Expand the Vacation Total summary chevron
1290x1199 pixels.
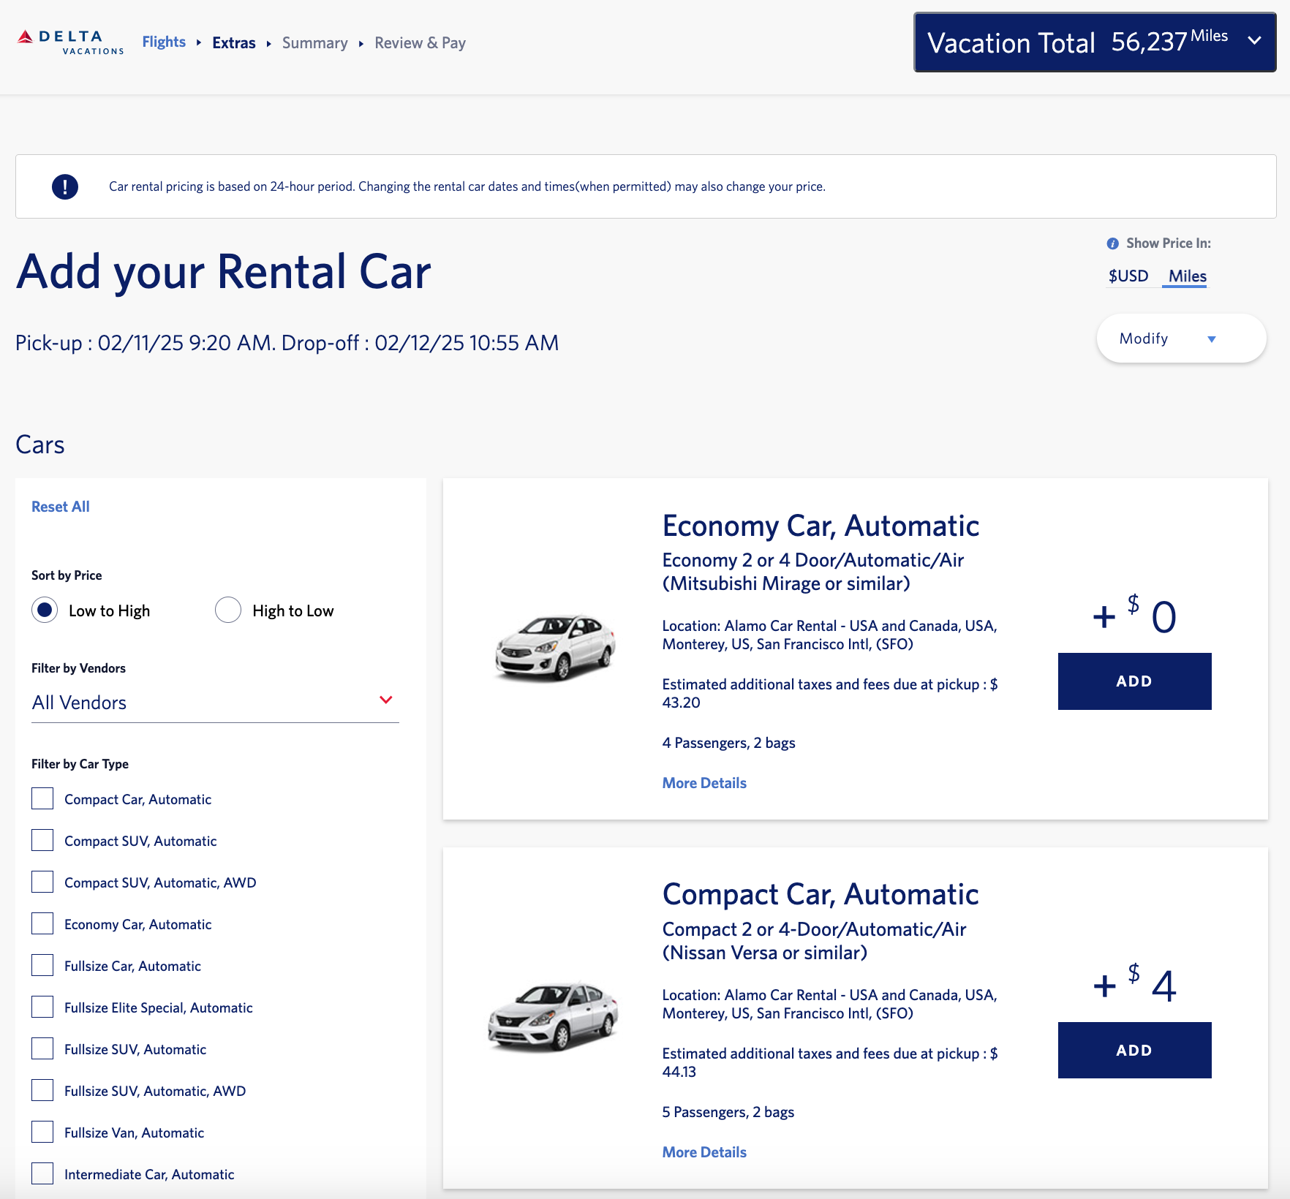coord(1253,42)
